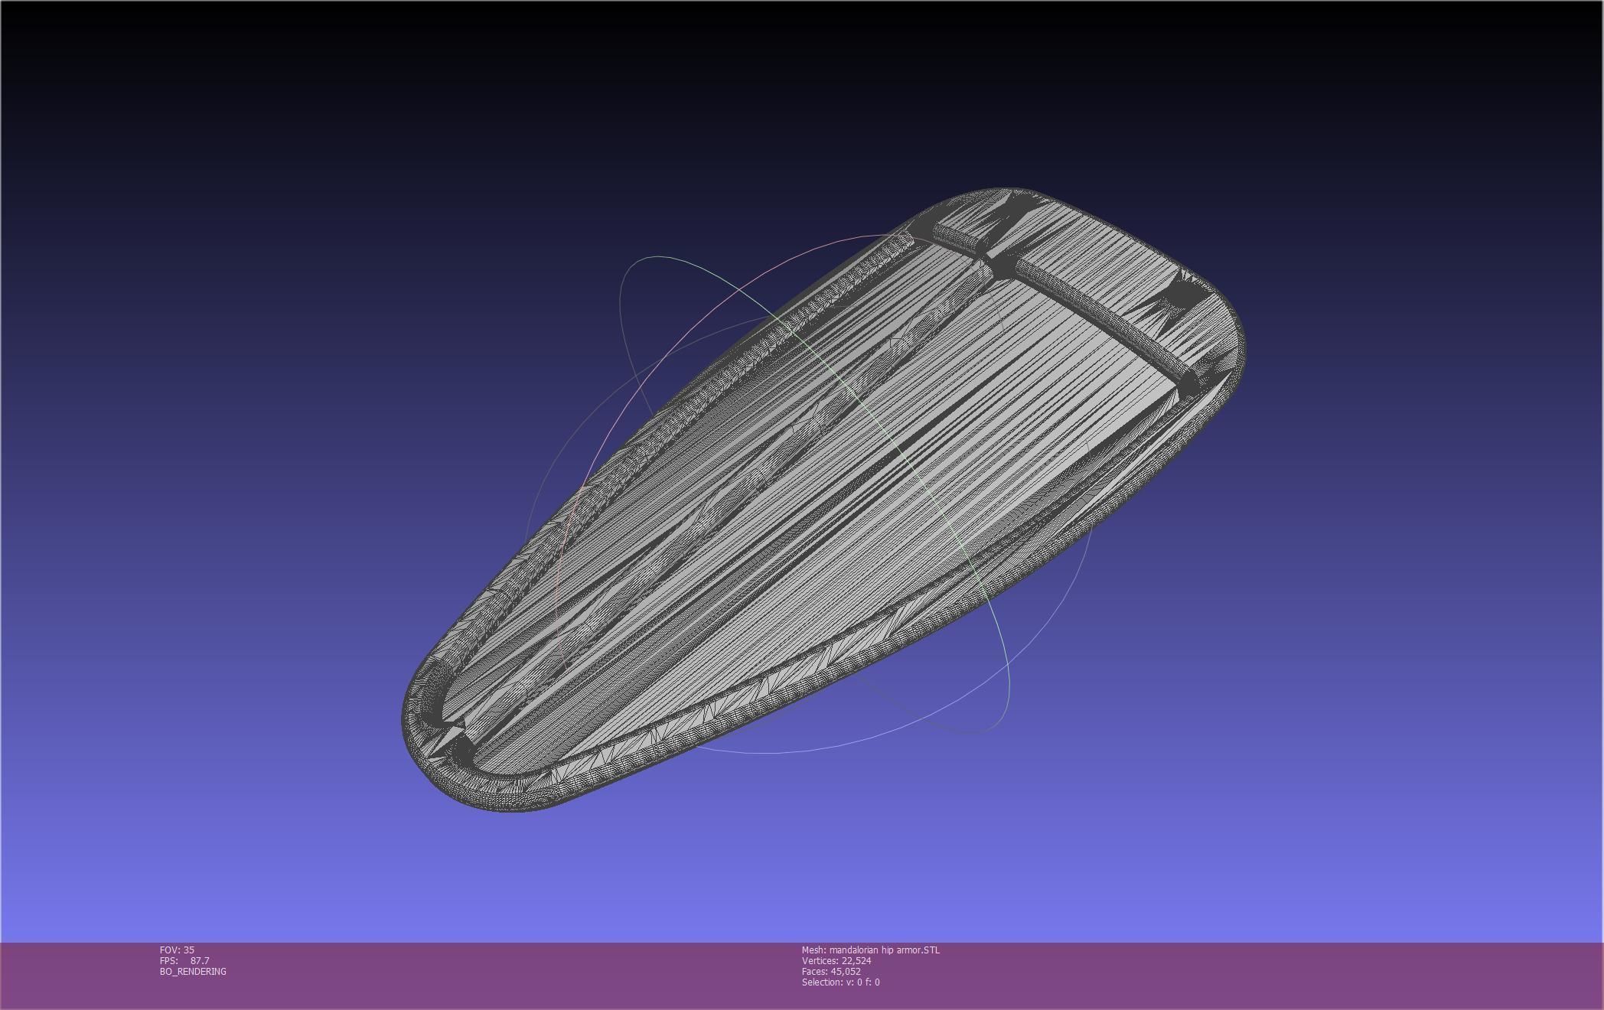
Task: Click the BO_RENDERING status text
Action: point(193,971)
